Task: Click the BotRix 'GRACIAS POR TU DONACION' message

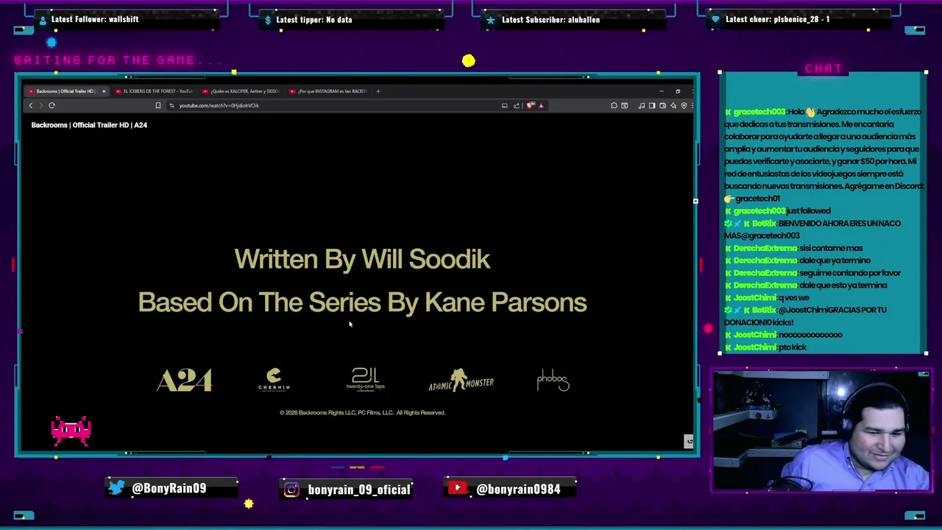Action: [x=806, y=316]
